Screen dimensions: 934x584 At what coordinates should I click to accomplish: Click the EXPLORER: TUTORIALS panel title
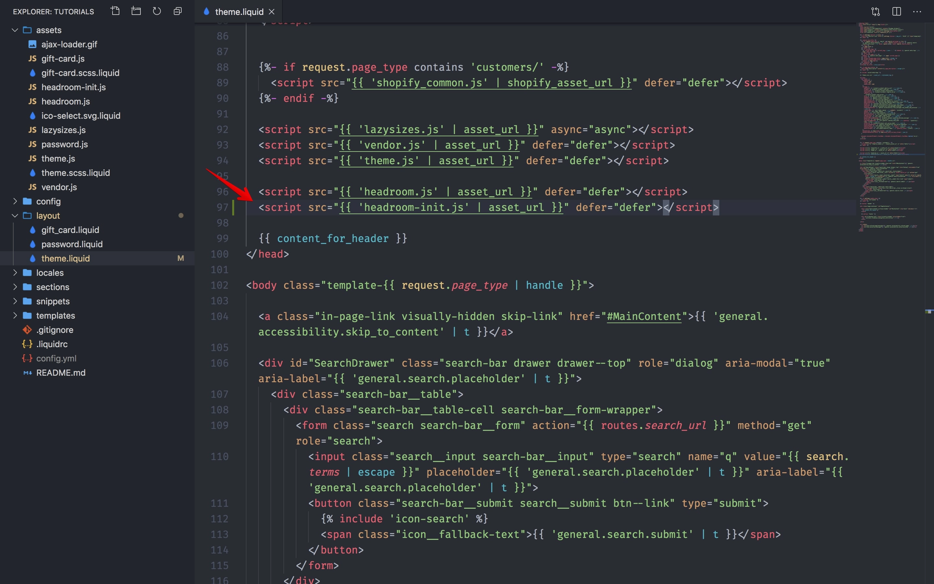coord(53,12)
